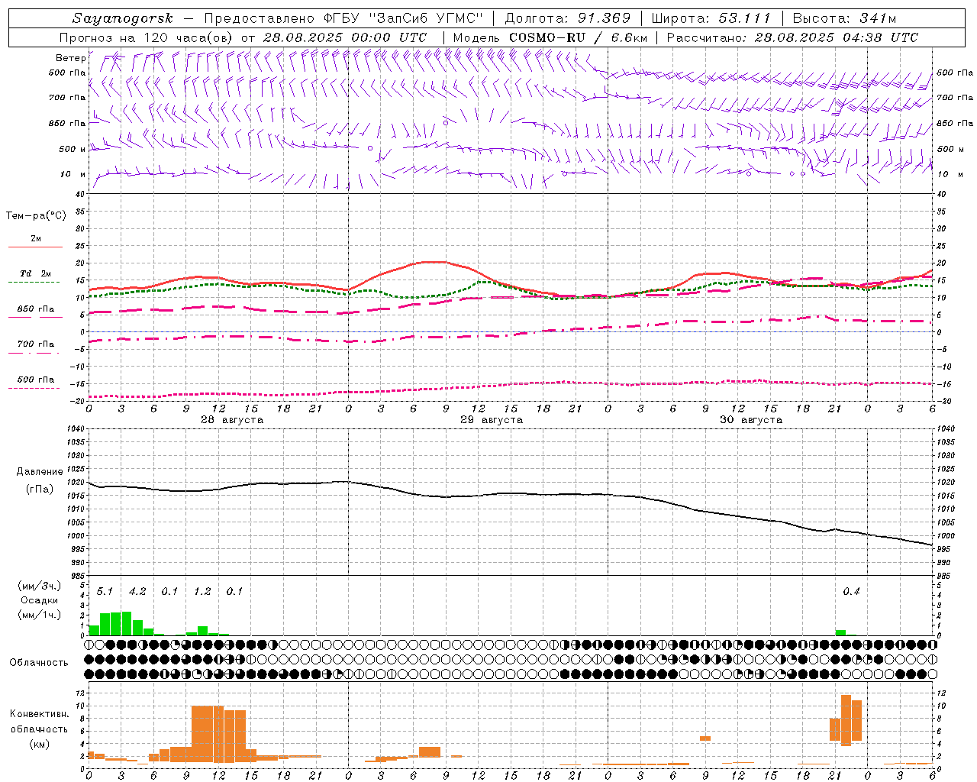Viewport: 977px width, 782px height.
Task: Click the 'Тем-ра(°C)' temperature panel label
Action: pyautogui.click(x=36, y=216)
